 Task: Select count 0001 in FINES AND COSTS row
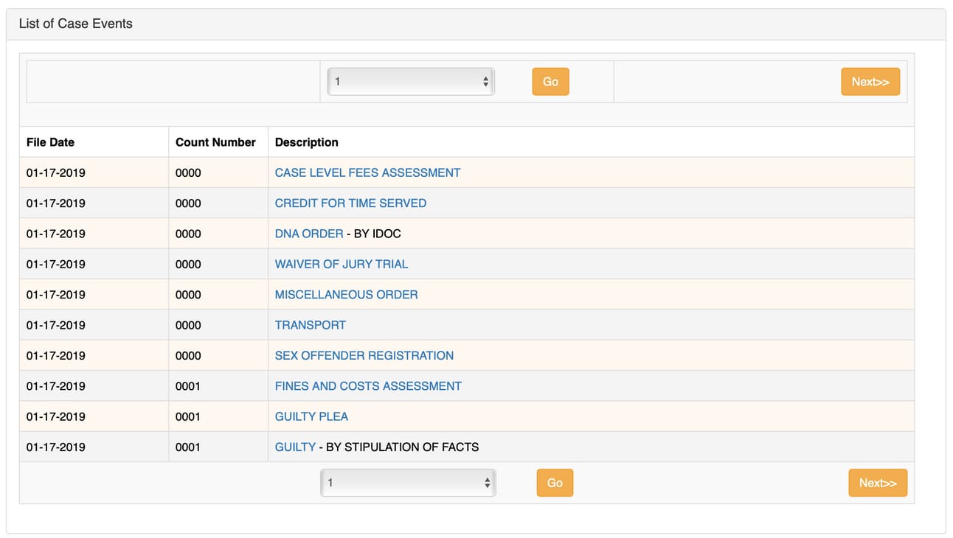tap(188, 385)
